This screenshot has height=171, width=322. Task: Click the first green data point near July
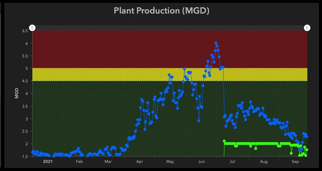[x=224, y=141]
